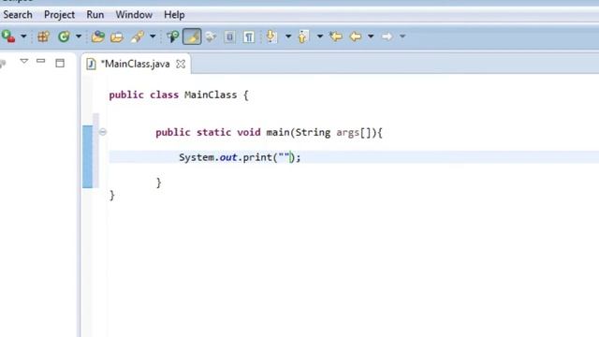
Task: Click the New Java Package icon
Action: [x=43, y=37]
